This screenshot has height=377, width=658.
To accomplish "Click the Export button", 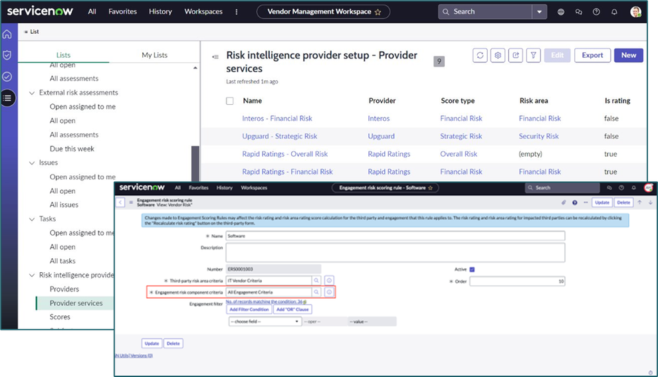I will (x=592, y=55).
